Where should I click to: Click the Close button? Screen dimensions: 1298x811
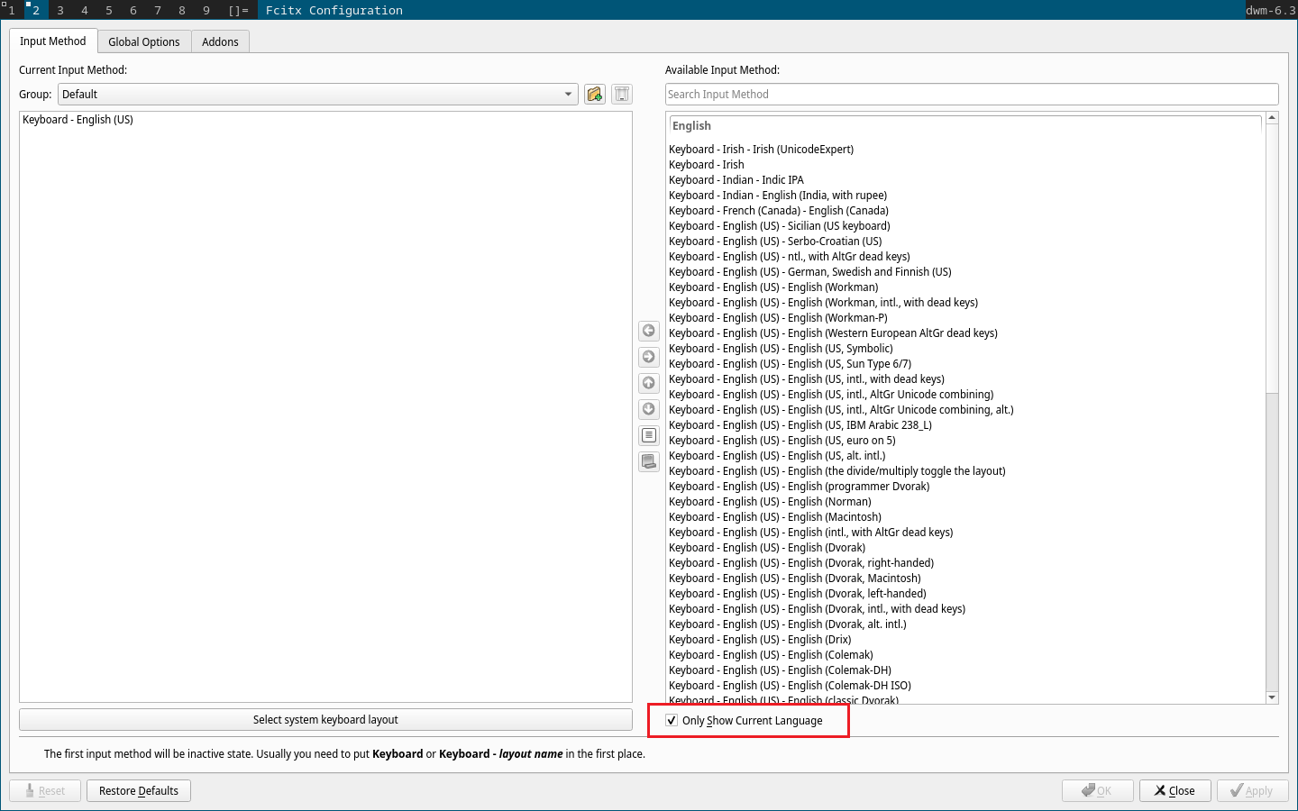1175,791
